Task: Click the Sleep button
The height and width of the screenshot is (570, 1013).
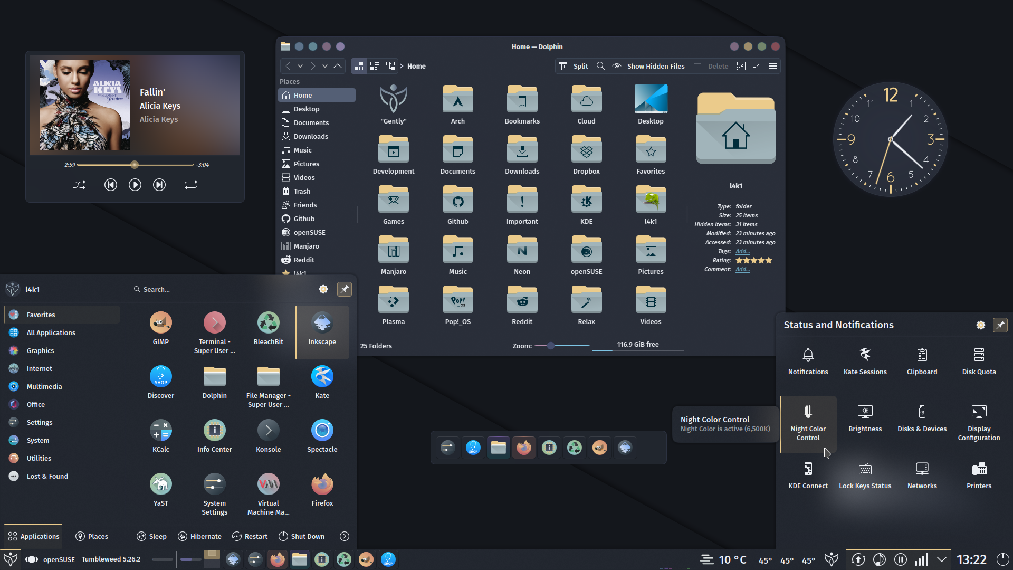Action: [151, 536]
